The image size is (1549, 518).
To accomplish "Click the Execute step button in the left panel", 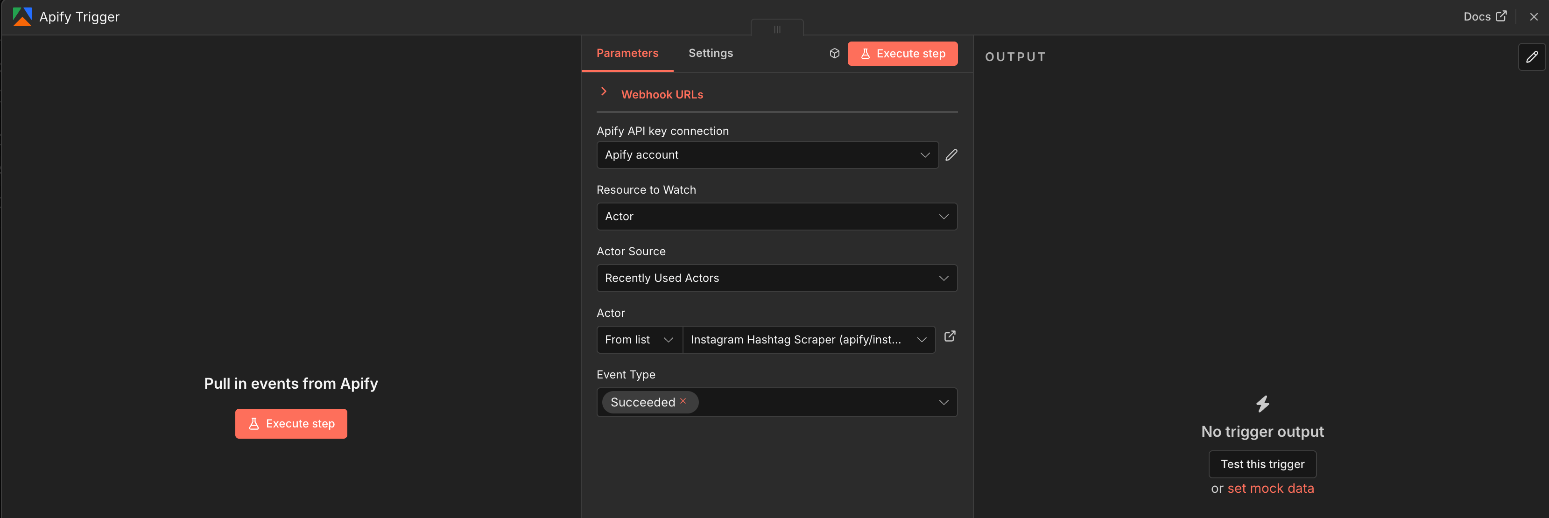I will (290, 424).
